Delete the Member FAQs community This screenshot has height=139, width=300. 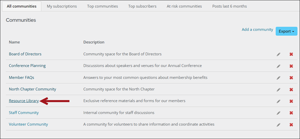(291, 78)
